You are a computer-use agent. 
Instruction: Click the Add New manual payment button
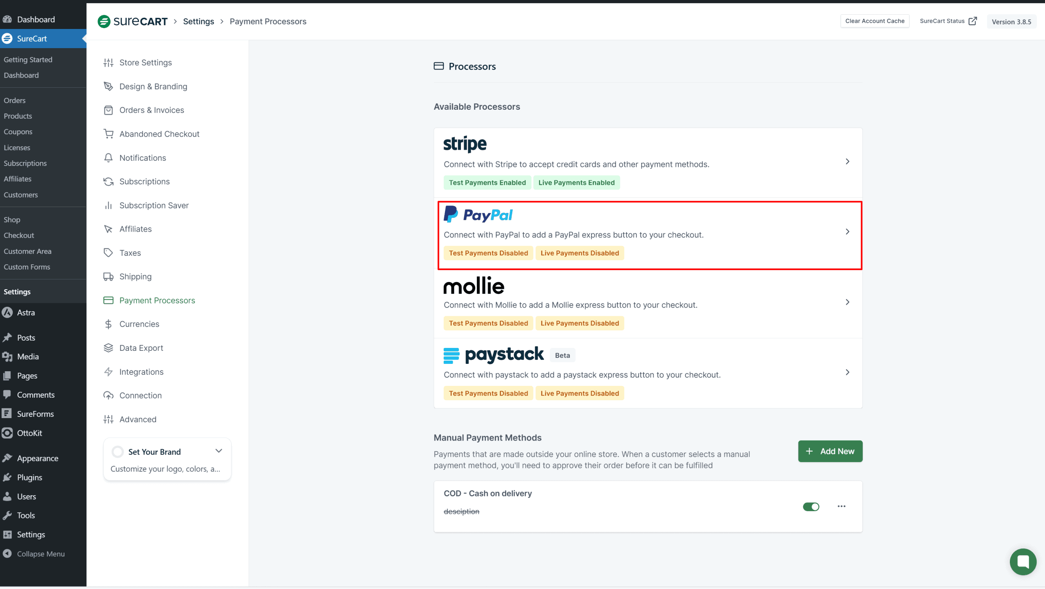pos(830,451)
